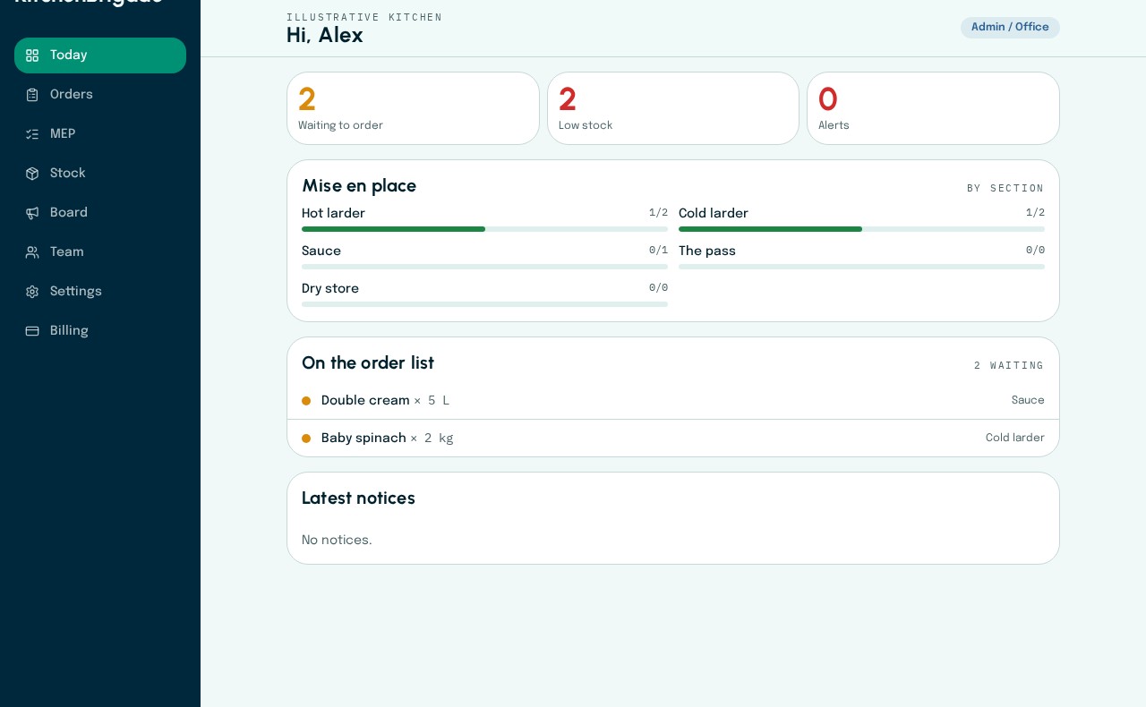Click the Hi, Alex heading

tap(325, 36)
